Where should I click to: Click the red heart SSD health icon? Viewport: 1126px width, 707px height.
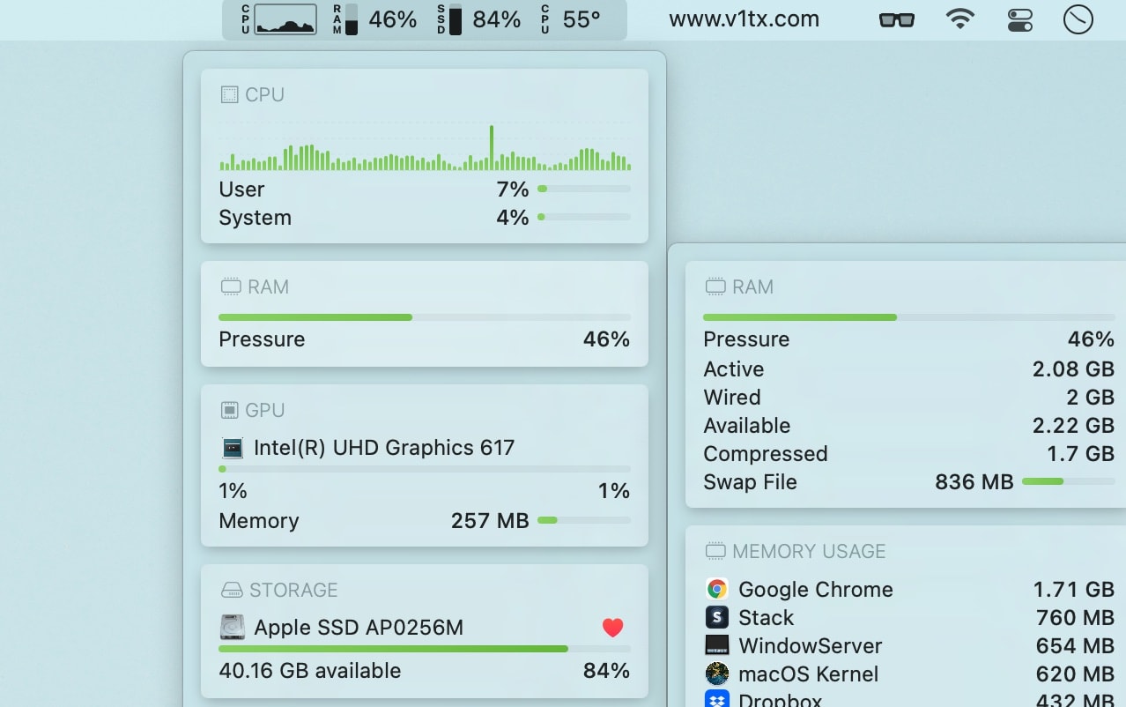click(x=613, y=628)
